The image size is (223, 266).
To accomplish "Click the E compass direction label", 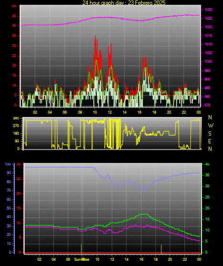I will 210,141.
